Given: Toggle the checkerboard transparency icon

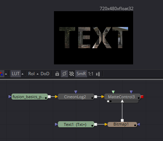Looking at the screenshot, I should [x=72, y=74].
